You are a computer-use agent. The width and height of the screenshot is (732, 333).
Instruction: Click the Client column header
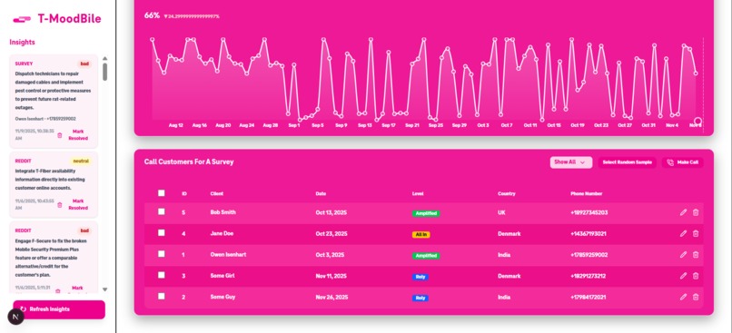click(x=217, y=193)
